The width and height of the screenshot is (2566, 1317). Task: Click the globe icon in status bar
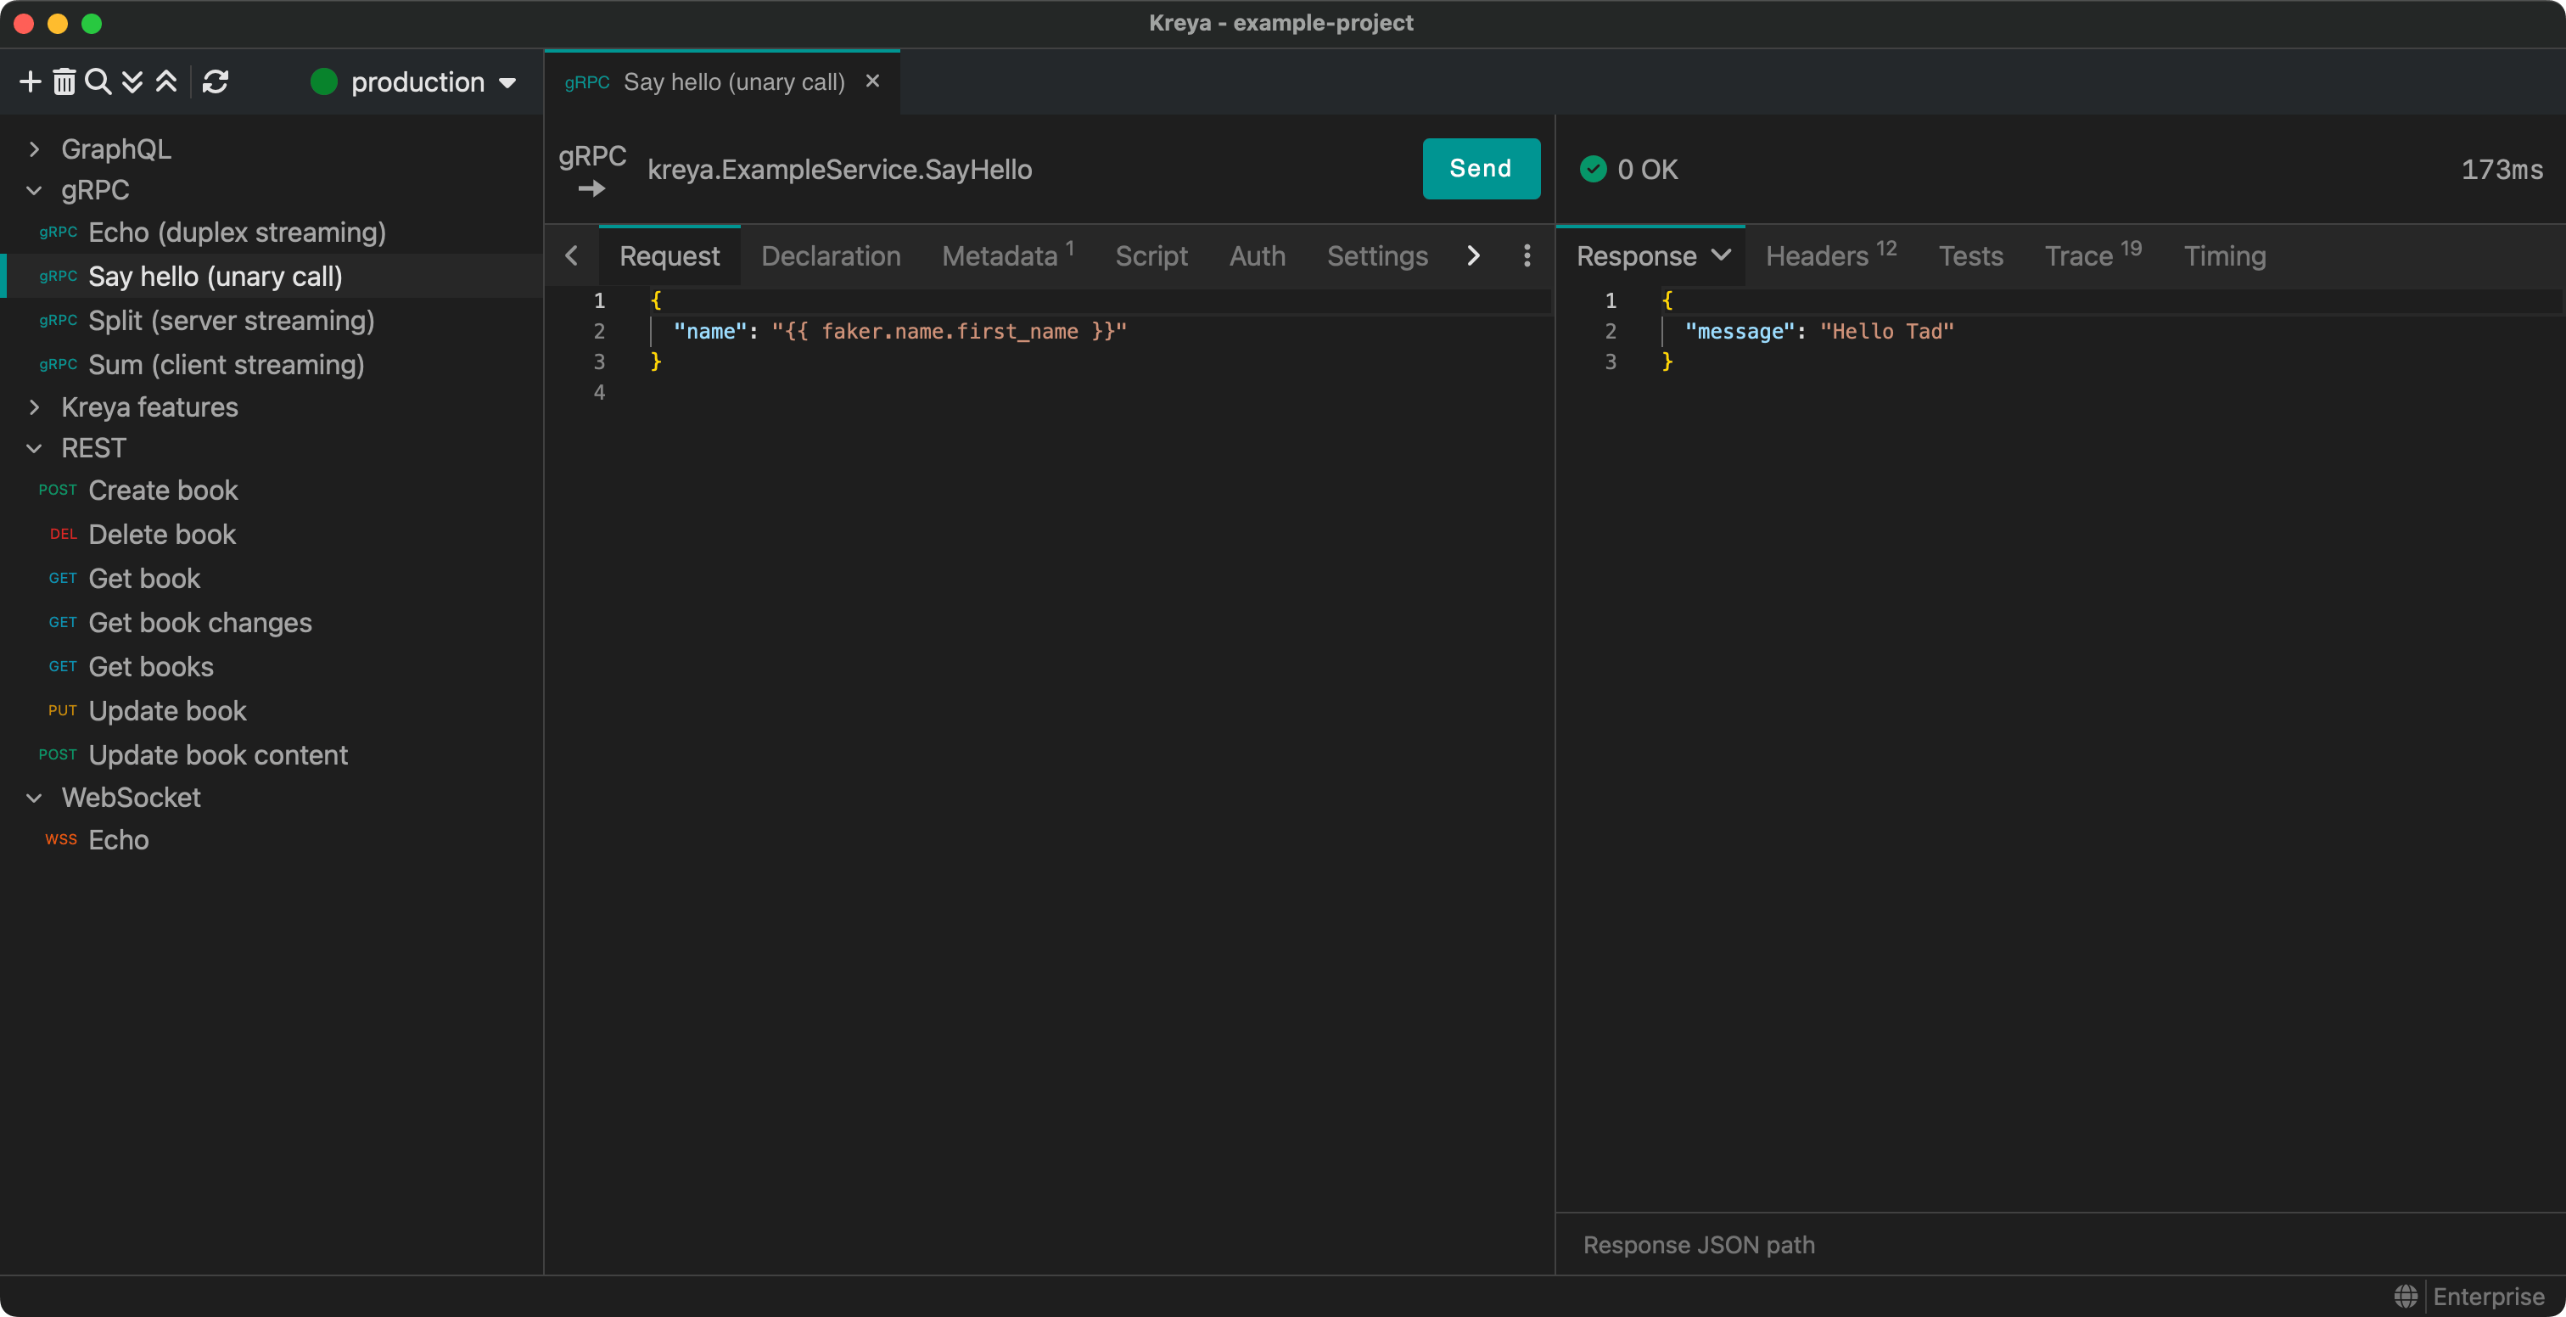tap(2406, 1296)
